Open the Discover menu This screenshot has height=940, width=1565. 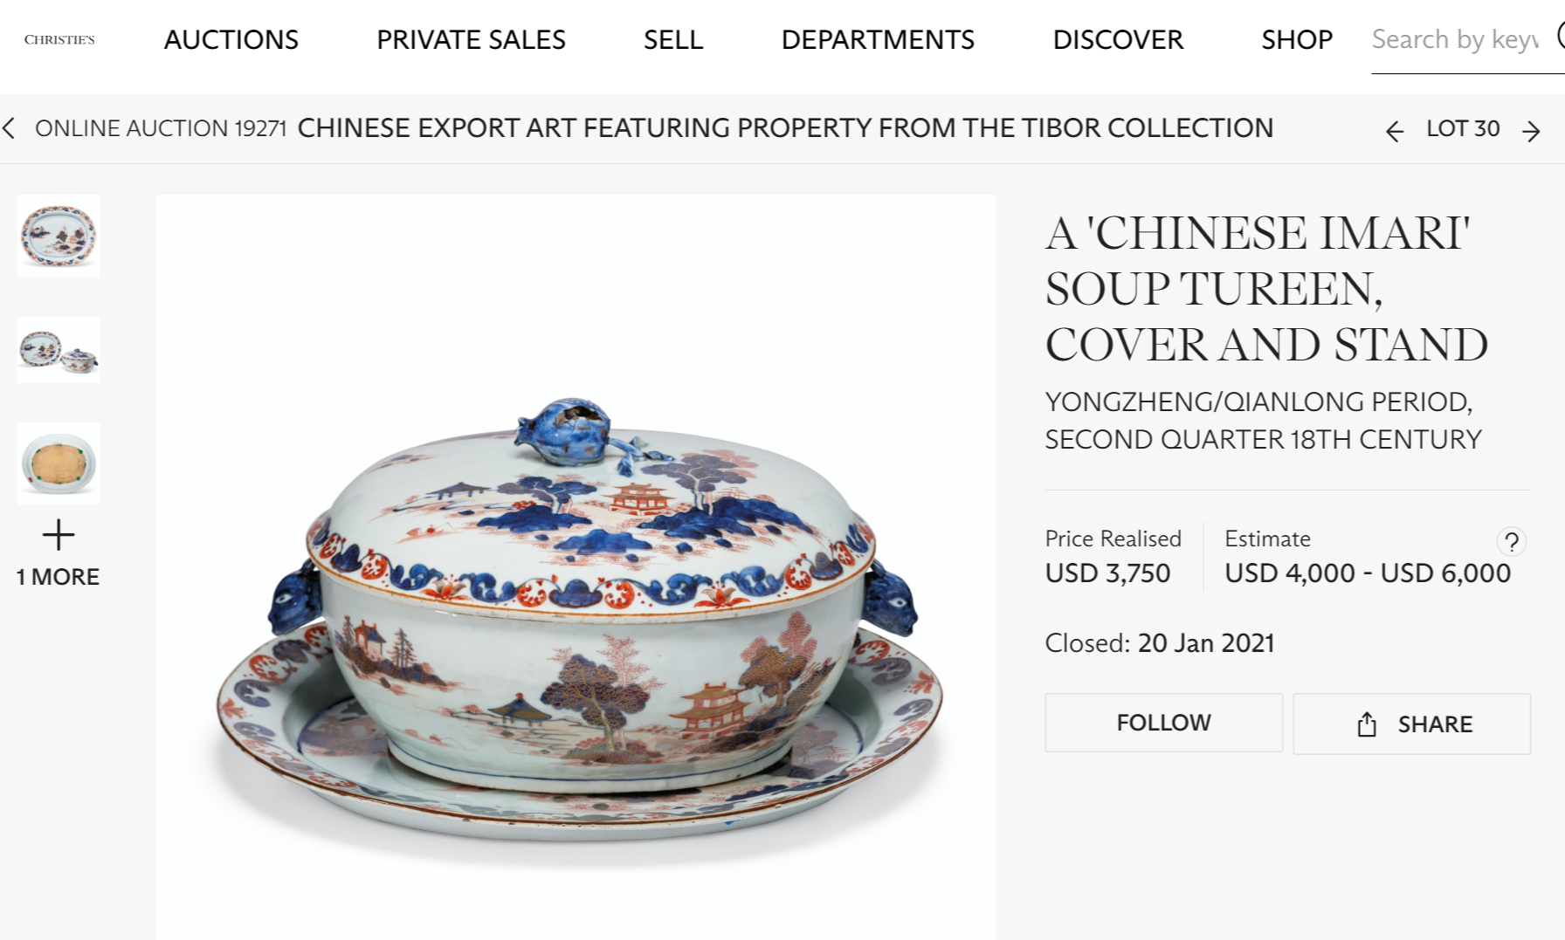1118,40
